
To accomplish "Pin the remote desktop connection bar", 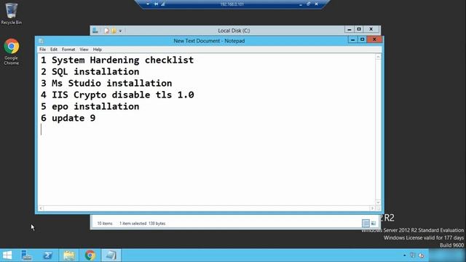I will point(156,4).
